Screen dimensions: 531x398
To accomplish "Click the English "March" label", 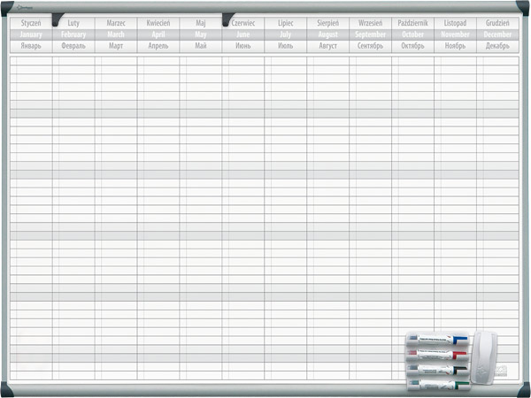I will [x=116, y=34].
